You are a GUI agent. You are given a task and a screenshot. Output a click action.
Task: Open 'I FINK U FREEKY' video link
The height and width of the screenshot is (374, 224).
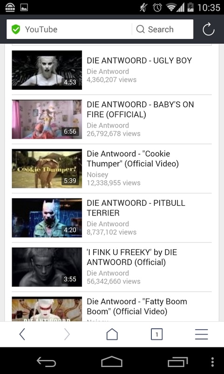[x=132, y=257]
